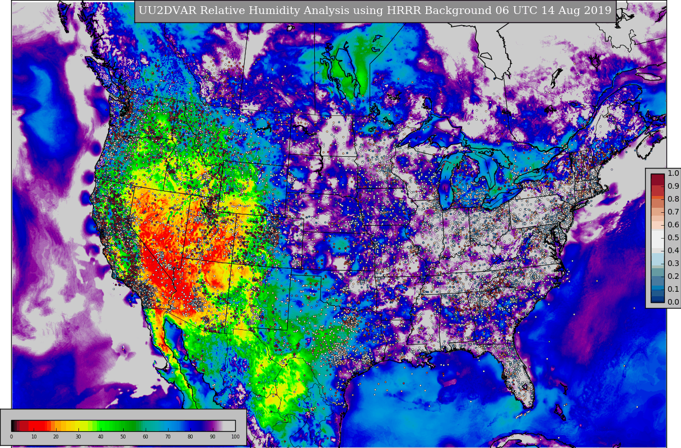
Task: Click the 0.8 label on the vertical colorbar
Action: coord(673,199)
